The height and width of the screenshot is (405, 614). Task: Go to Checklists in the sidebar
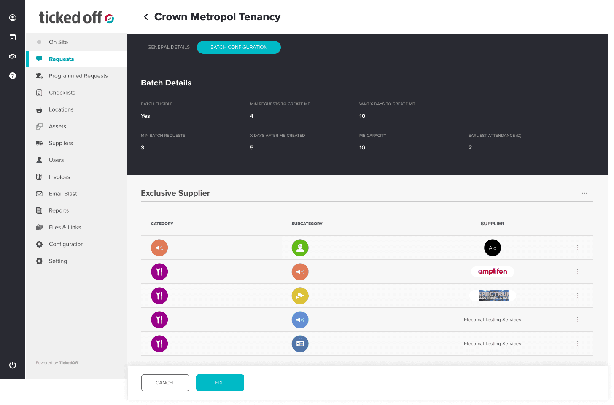click(76, 93)
